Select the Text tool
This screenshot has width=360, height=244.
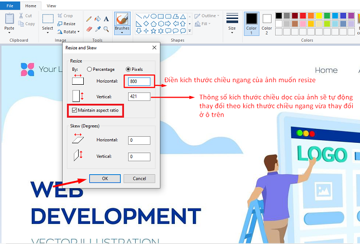(106, 19)
